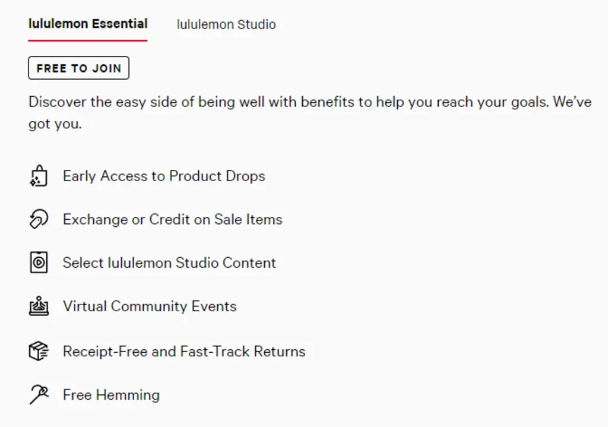Click the icon beside Early Access to Product Drops
This screenshot has width=608, height=427.
pyautogui.click(x=38, y=176)
